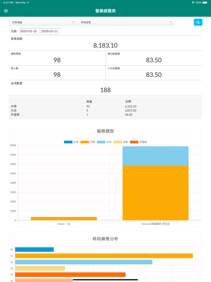Screen dimensions: 211x282
Task: Tap the 金額 column header
Action: pos(128,101)
